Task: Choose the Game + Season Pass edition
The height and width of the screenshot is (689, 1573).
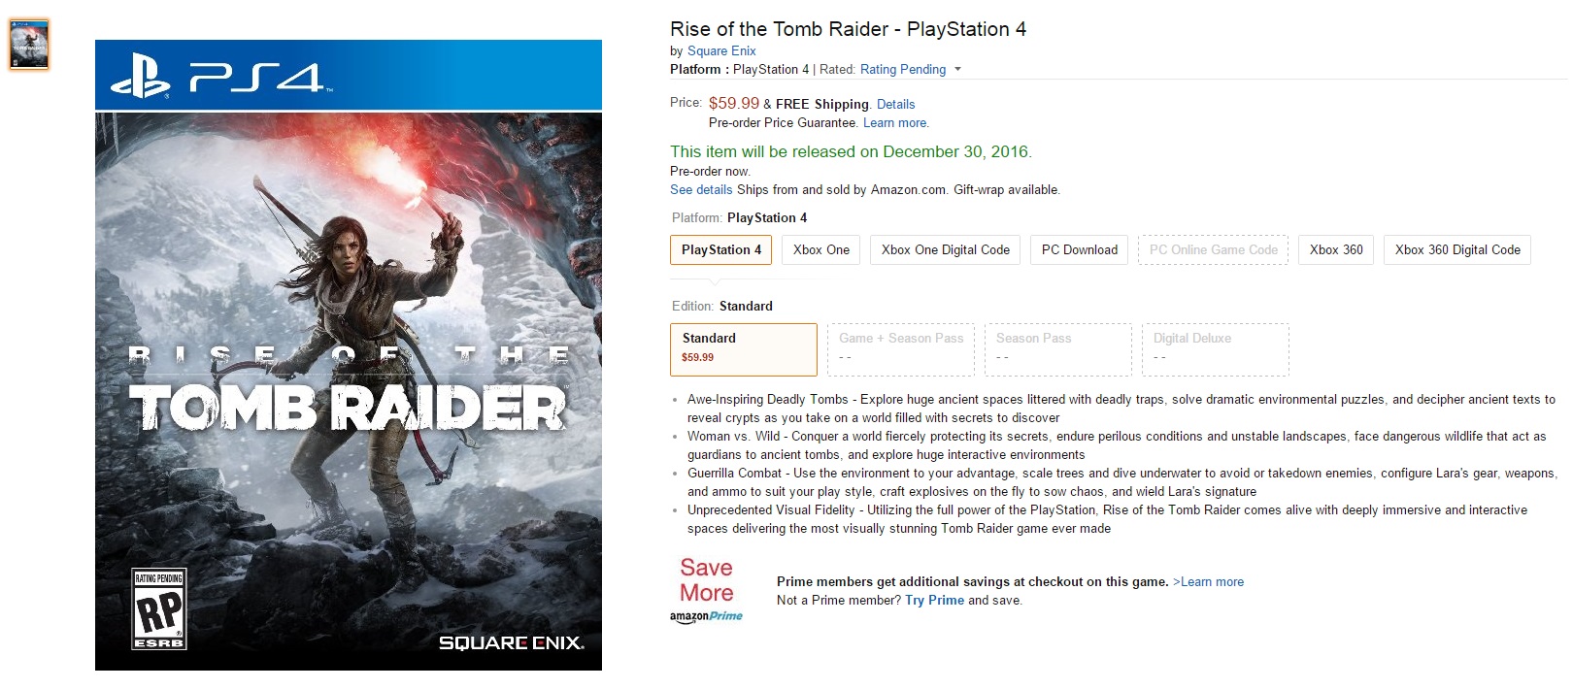Action: pos(900,348)
